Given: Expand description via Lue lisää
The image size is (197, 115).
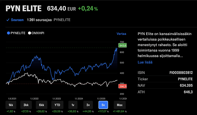Looking at the screenshot, I should (145, 62).
